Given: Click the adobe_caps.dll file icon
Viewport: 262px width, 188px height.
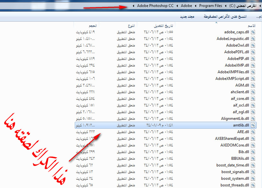Looking at the screenshot, I should [x=253, y=32].
